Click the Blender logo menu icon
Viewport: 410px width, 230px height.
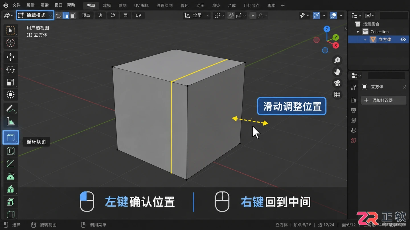[x=5, y=5]
